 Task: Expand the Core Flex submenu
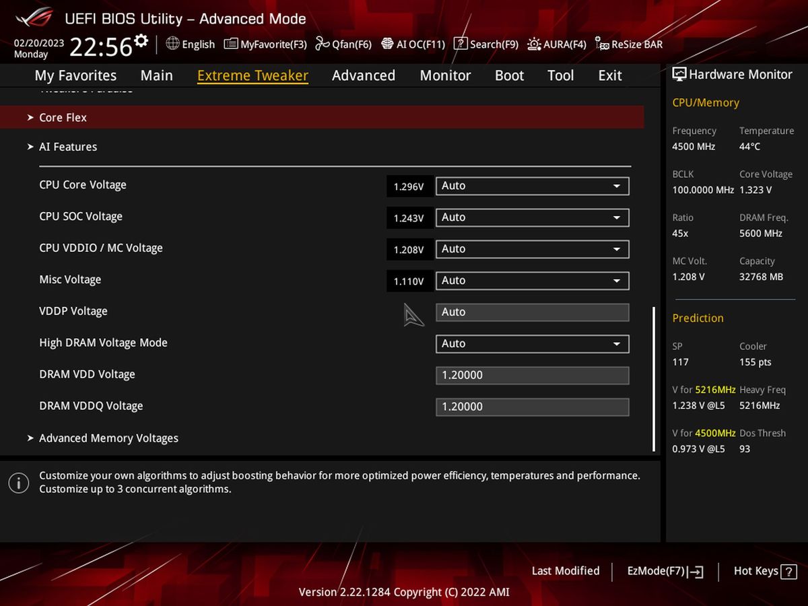(x=322, y=117)
